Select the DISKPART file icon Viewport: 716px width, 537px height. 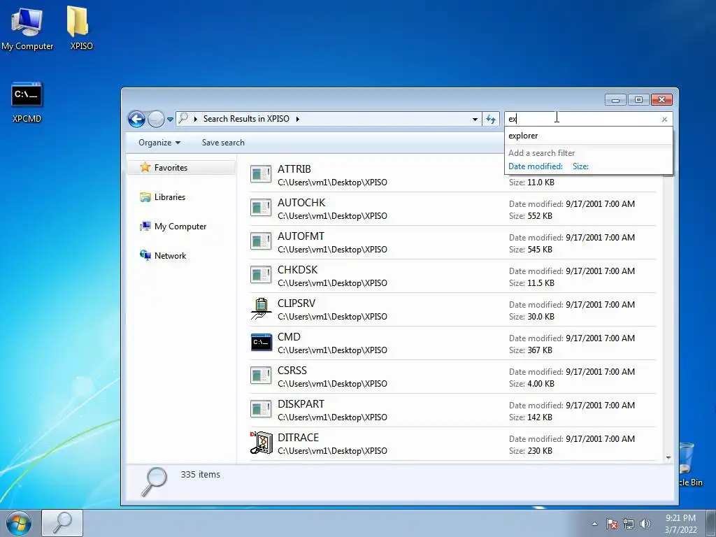261,410
